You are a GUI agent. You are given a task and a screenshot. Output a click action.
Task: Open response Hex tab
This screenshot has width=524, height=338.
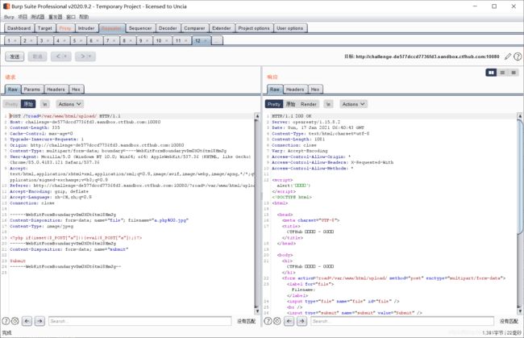coord(315,90)
